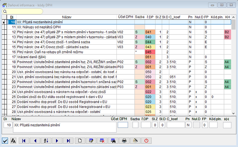
Task: Click the P02 account cell in row 22
Action: (x=126, y=82)
